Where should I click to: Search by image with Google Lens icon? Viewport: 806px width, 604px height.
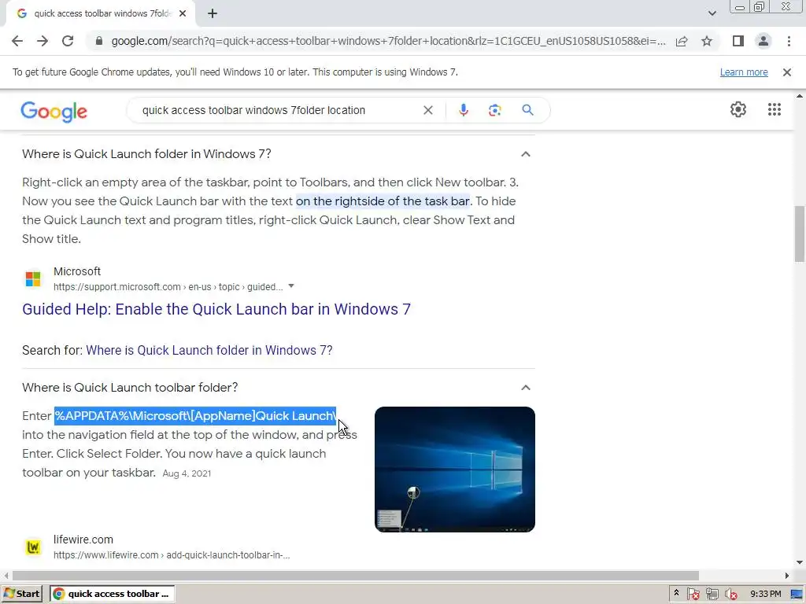tap(494, 110)
